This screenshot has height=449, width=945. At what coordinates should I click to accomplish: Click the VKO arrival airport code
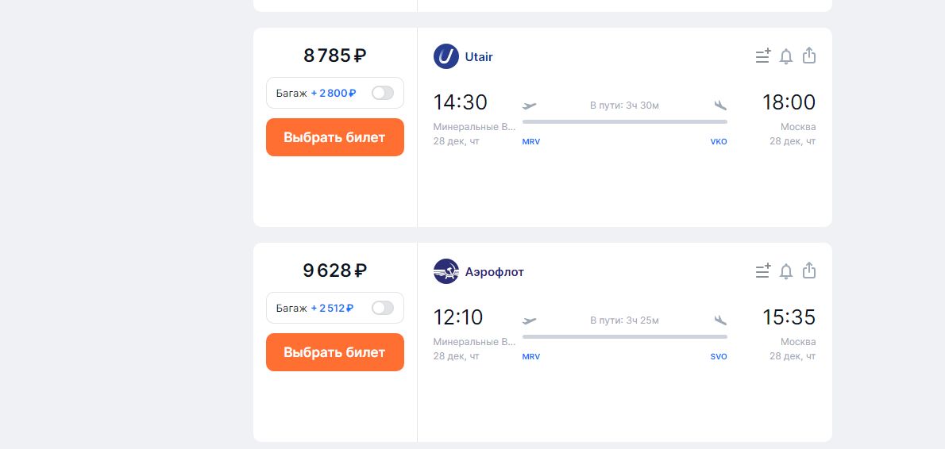pos(718,142)
